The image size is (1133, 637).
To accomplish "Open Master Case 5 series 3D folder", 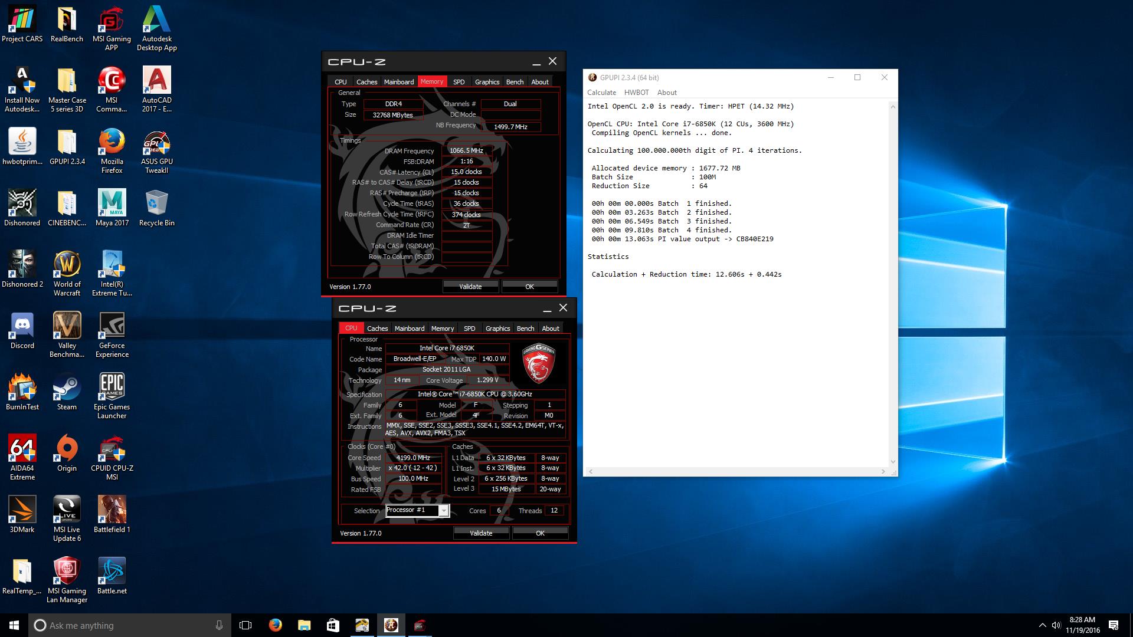I will [x=67, y=90].
